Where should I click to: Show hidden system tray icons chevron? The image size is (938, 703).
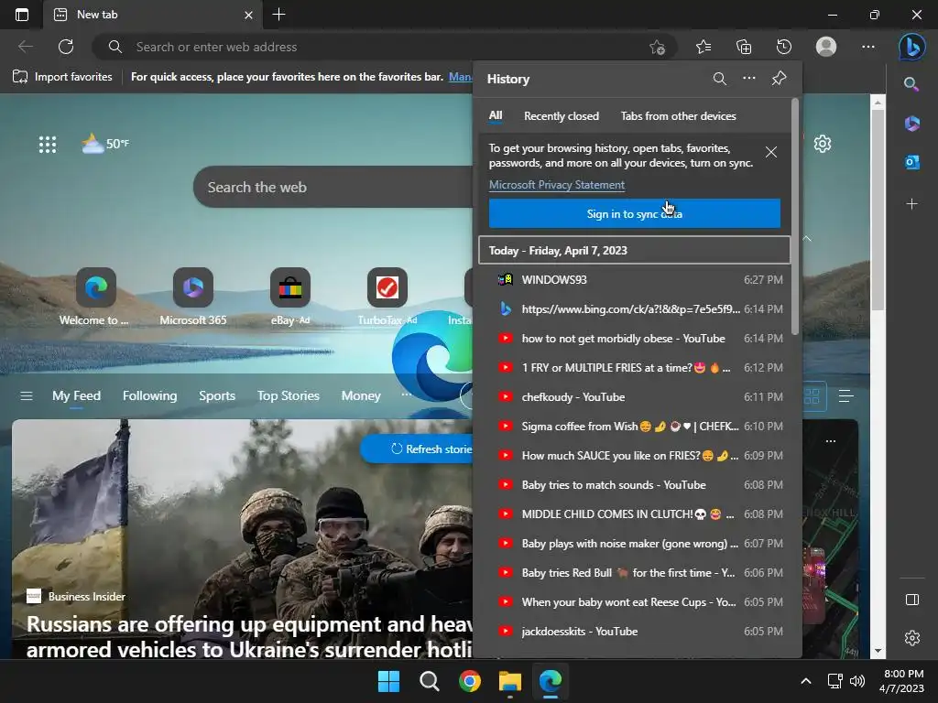point(806,681)
